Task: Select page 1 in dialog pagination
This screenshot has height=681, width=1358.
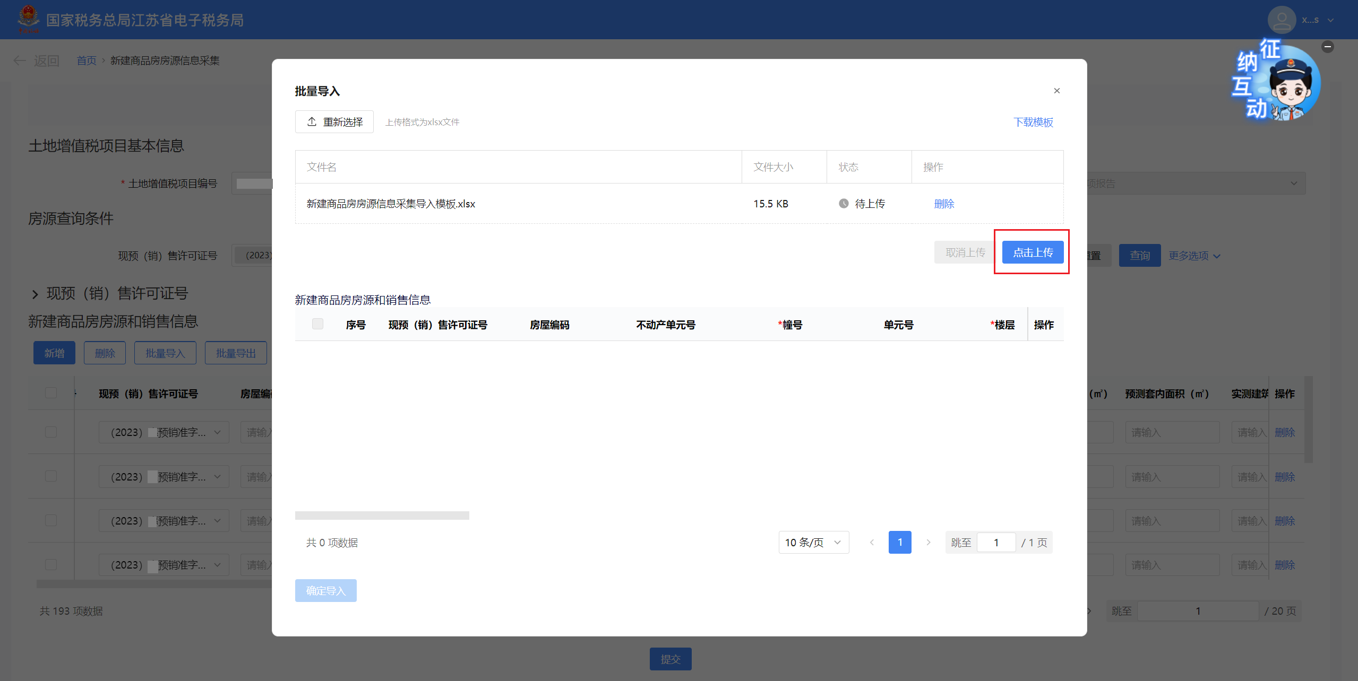Action: tap(899, 542)
